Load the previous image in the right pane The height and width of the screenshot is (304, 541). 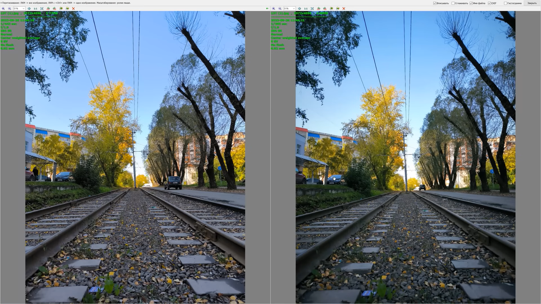[x=331, y=8]
